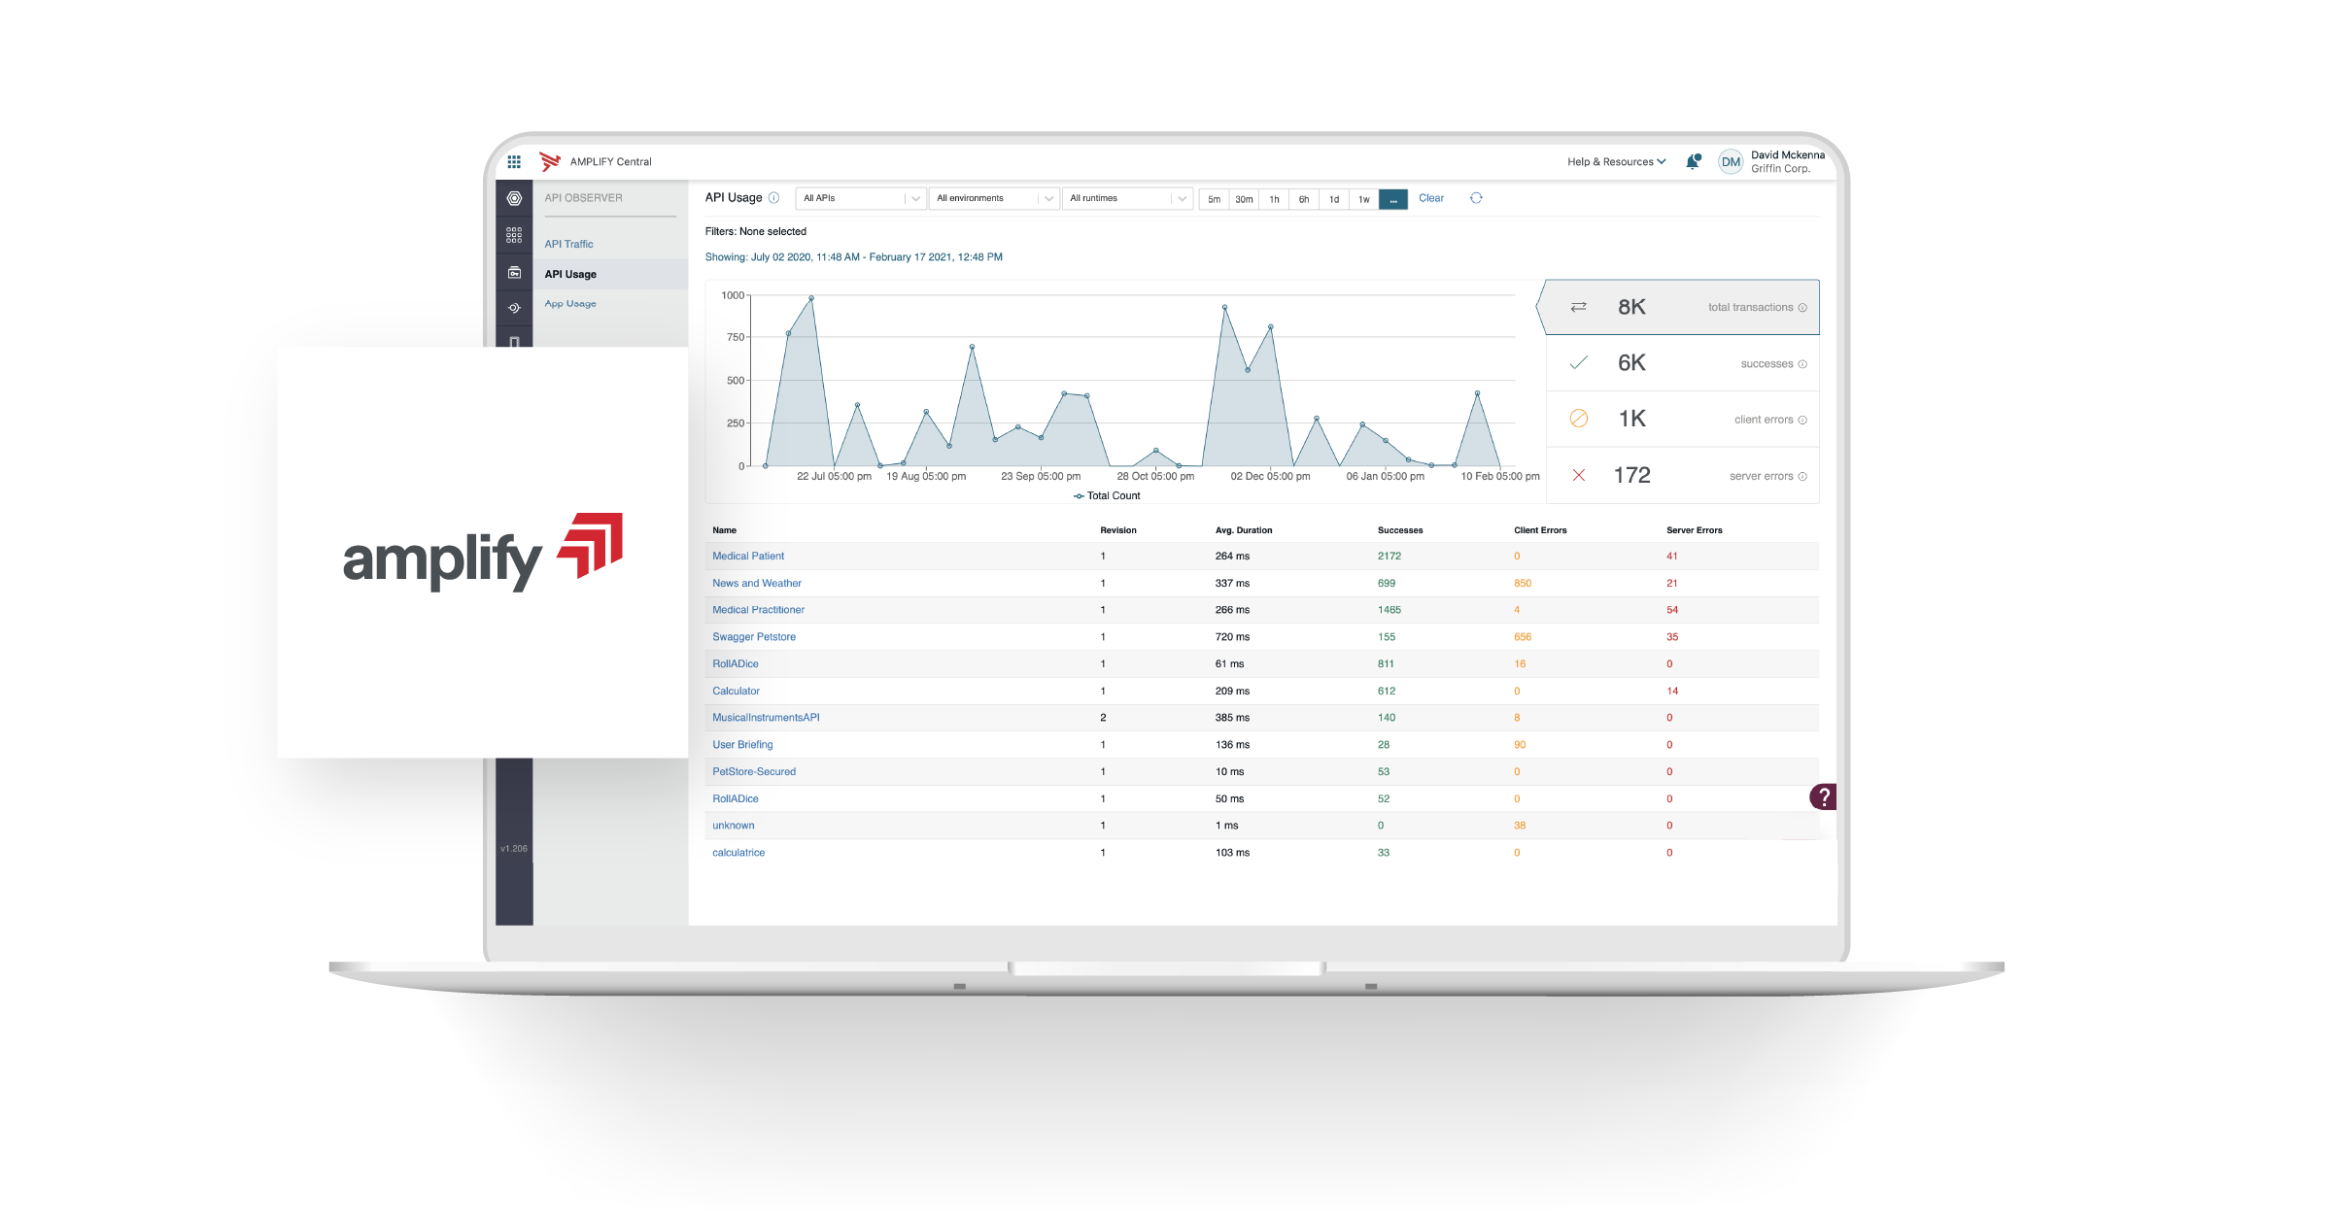Sort table by Revision header

click(x=1117, y=530)
